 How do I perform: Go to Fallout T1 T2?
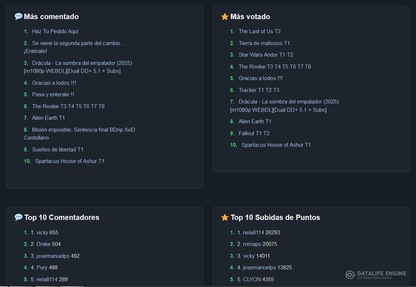(x=254, y=133)
